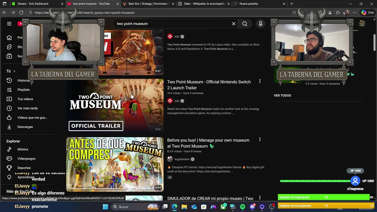
Task: Open the Two Point Museum Official Trailer thumbnail
Action: (x=115, y=105)
